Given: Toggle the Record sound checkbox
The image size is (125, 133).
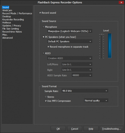Looking at the screenshot, I should coord(40,13).
